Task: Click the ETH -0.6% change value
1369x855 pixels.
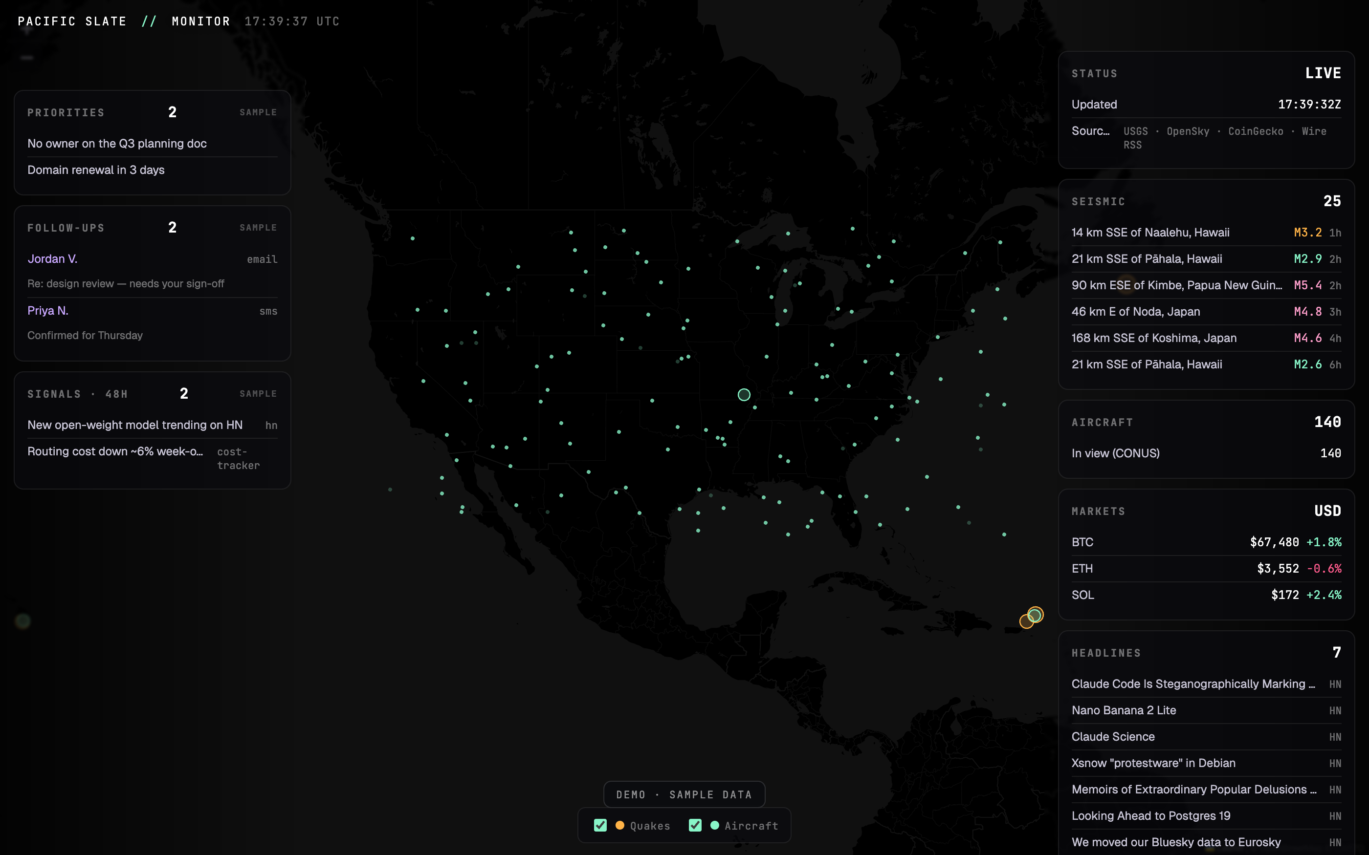Action: coord(1323,569)
